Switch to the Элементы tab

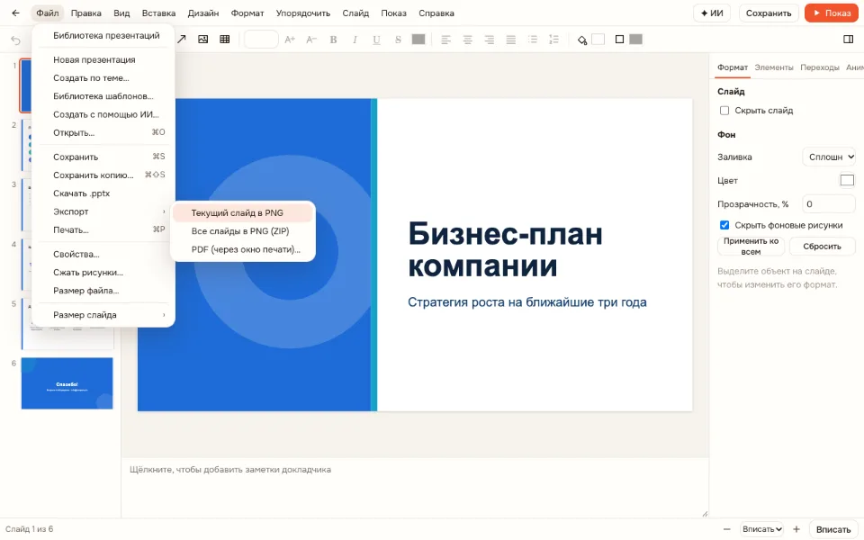pyautogui.click(x=774, y=67)
